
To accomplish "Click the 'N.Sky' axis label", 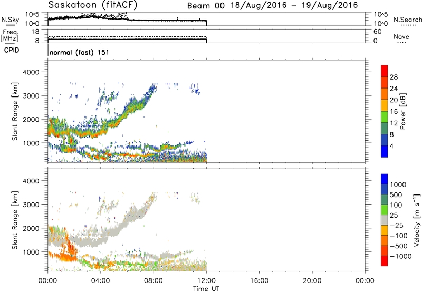I will 10,20.
